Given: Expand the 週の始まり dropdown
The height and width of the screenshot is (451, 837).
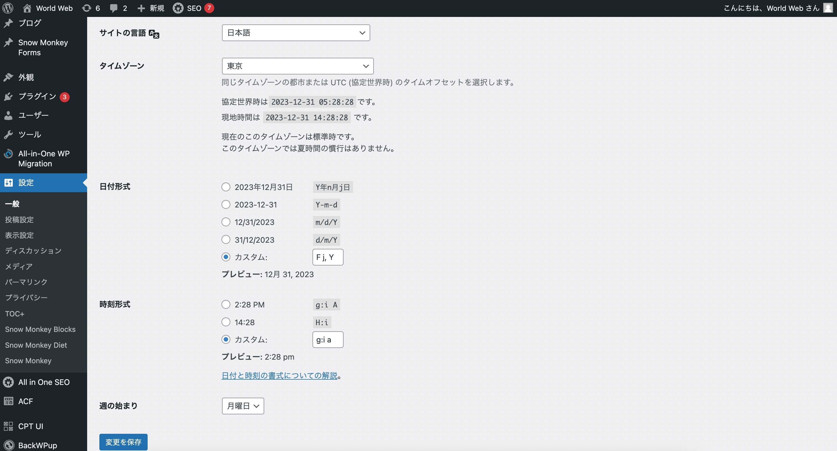Looking at the screenshot, I should click(x=242, y=406).
